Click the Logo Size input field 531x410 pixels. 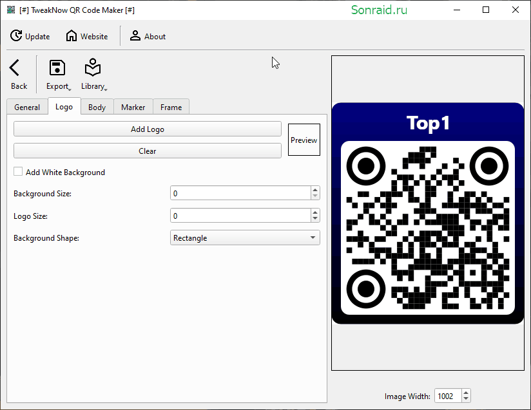240,216
